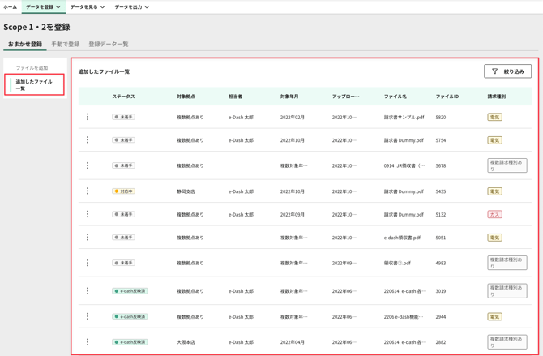Open the three-dot menu for file ID 5754
Screen dimensions: 543x356
click(x=88, y=140)
